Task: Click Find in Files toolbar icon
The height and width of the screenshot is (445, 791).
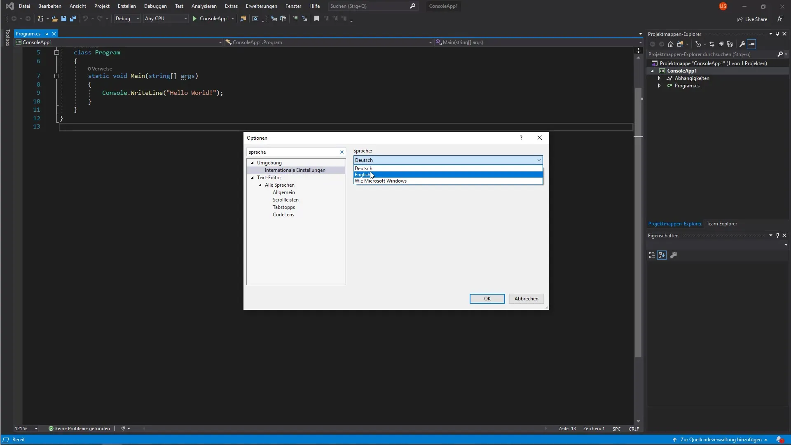Action: pyautogui.click(x=243, y=19)
